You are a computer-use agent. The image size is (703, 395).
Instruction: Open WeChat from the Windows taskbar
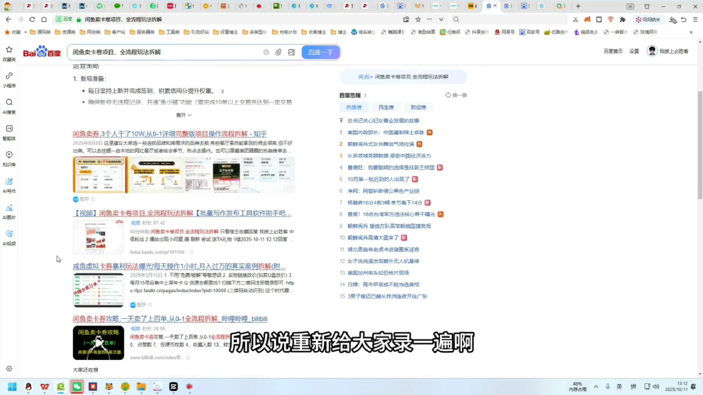pos(78,387)
